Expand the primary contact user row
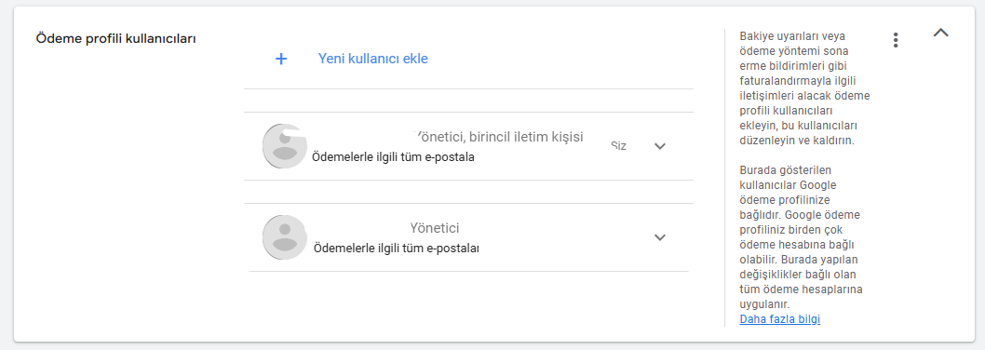The width and height of the screenshot is (985, 350). (659, 146)
